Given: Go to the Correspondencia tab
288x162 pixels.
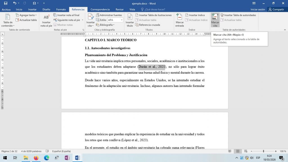Looking at the screenshot, I should point(100,9).
